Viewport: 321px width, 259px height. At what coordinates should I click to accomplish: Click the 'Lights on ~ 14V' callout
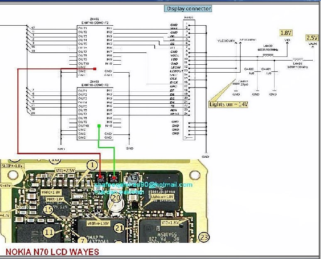[x=228, y=104]
